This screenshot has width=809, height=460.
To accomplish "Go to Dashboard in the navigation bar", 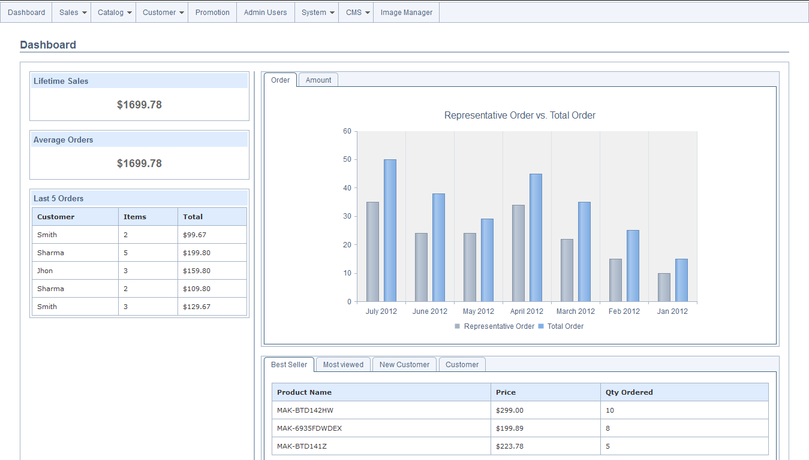I will 26,12.
